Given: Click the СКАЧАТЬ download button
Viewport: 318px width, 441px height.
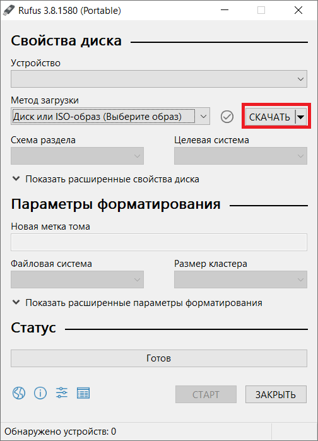Looking at the screenshot, I should 269,117.
